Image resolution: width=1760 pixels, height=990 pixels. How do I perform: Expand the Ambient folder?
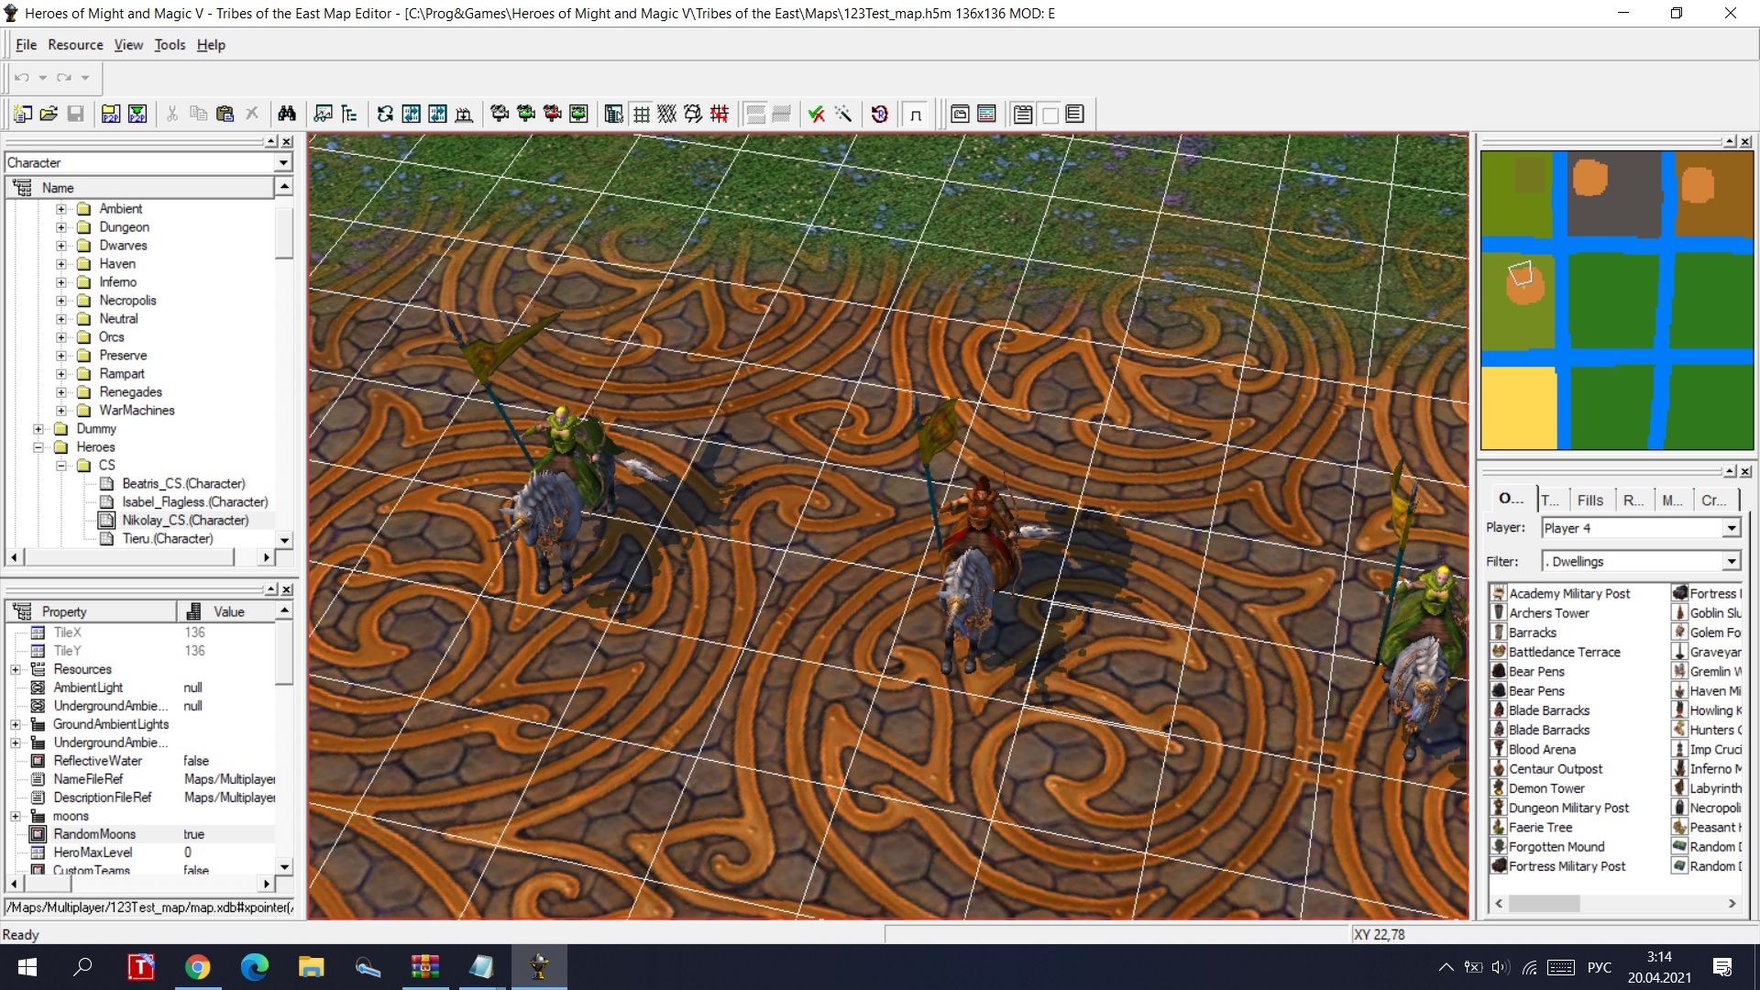tap(61, 209)
